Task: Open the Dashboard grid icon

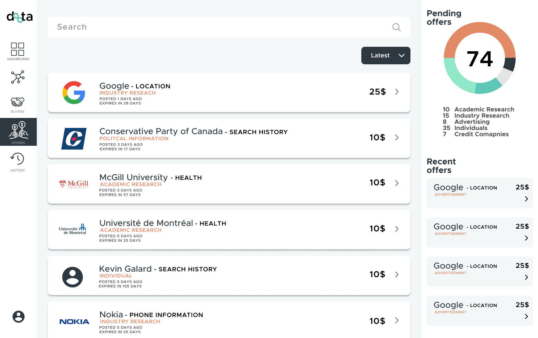Action: pyautogui.click(x=18, y=49)
